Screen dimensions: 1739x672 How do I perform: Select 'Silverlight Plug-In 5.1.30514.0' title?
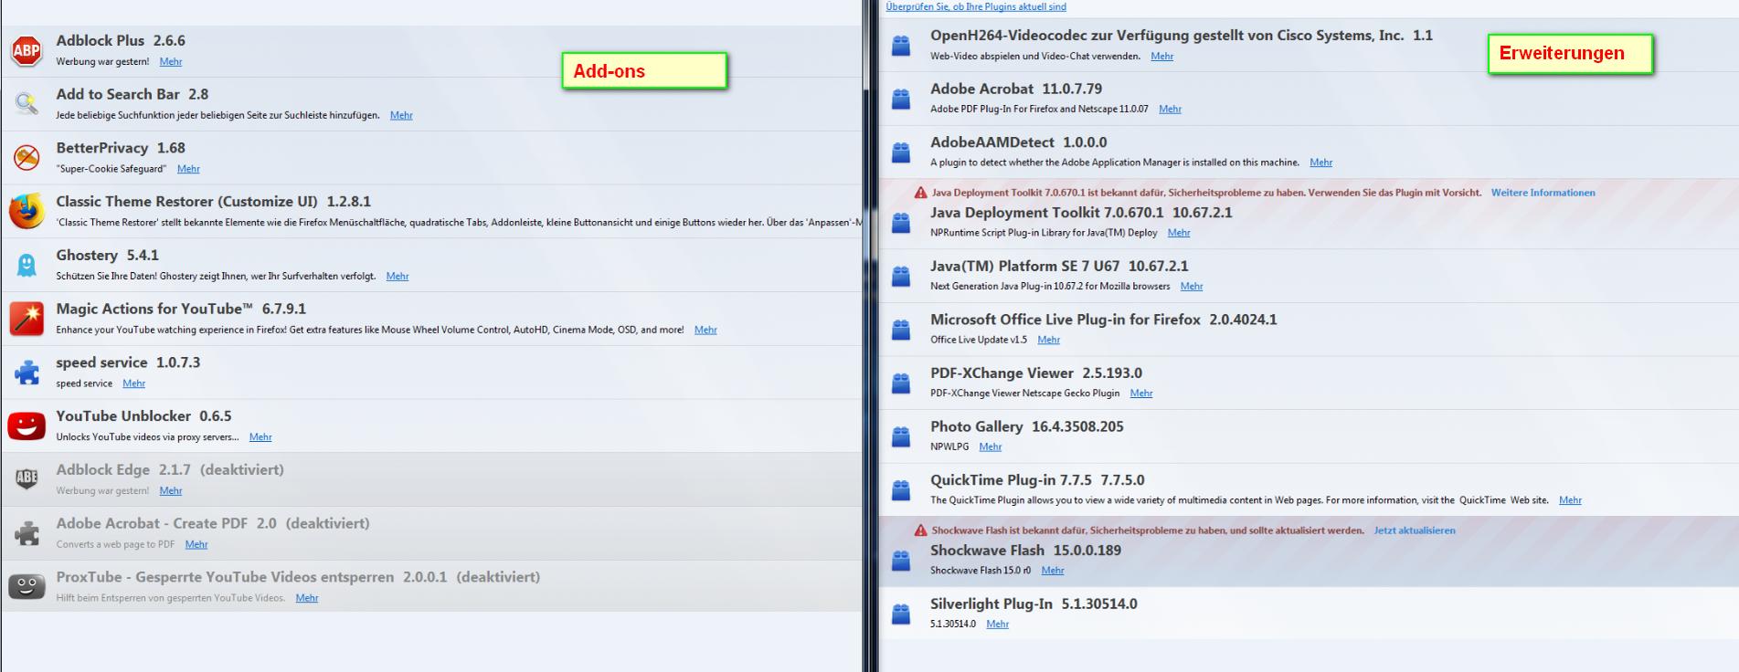(x=1034, y=604)
